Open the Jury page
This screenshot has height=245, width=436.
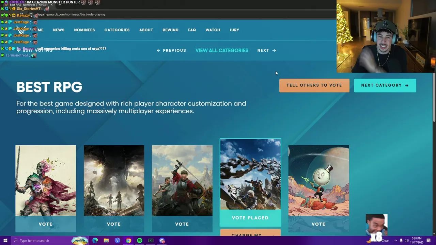234,30
